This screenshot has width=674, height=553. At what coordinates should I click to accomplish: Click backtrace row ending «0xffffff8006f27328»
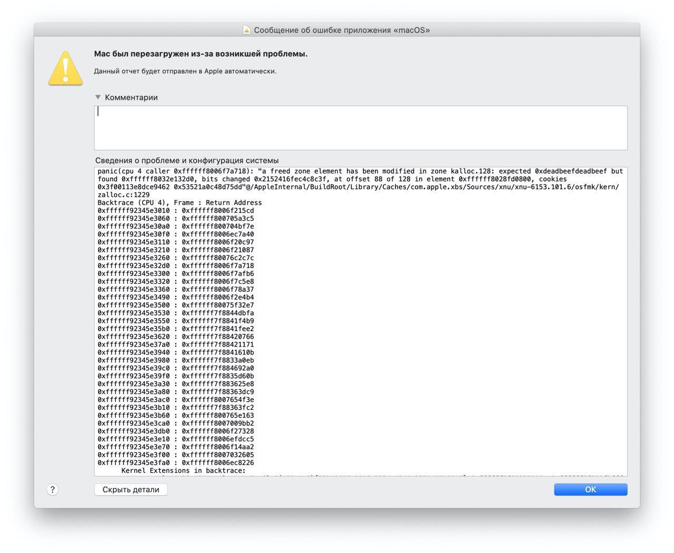(x=176, y=431)
